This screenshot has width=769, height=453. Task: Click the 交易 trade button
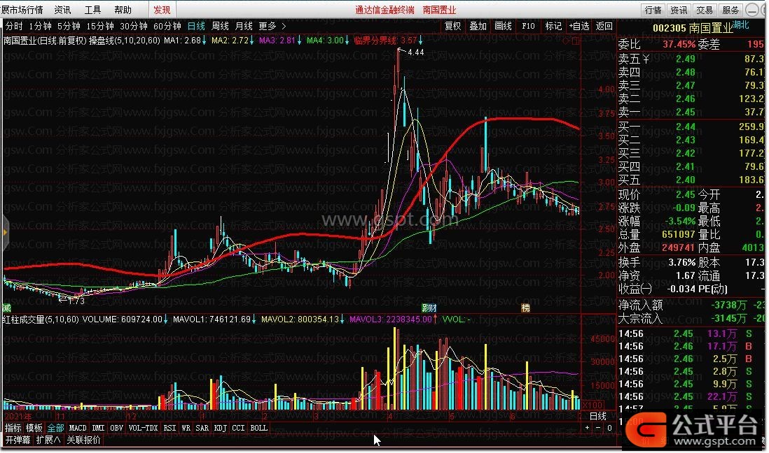pyautogui.click(x=705, y=10)
